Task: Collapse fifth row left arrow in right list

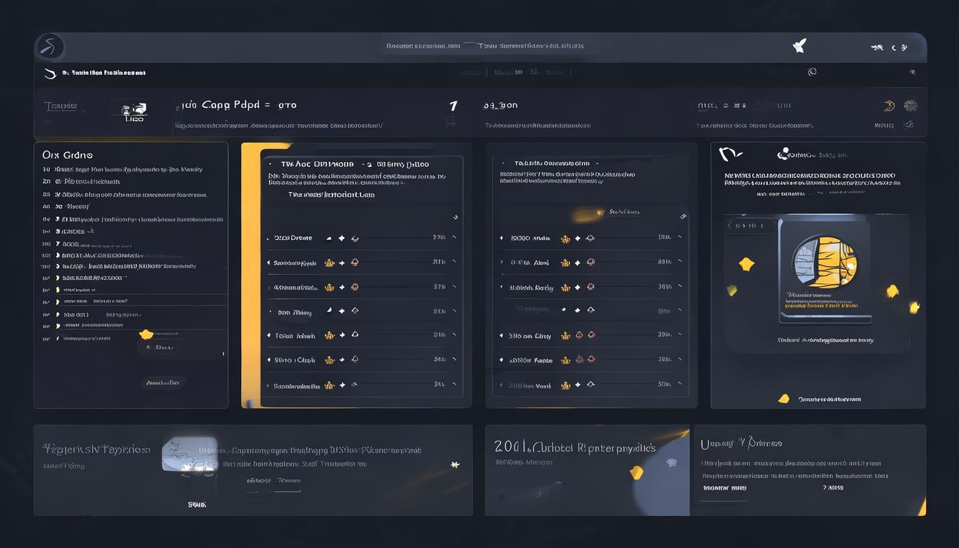Action: coord(502,335)
